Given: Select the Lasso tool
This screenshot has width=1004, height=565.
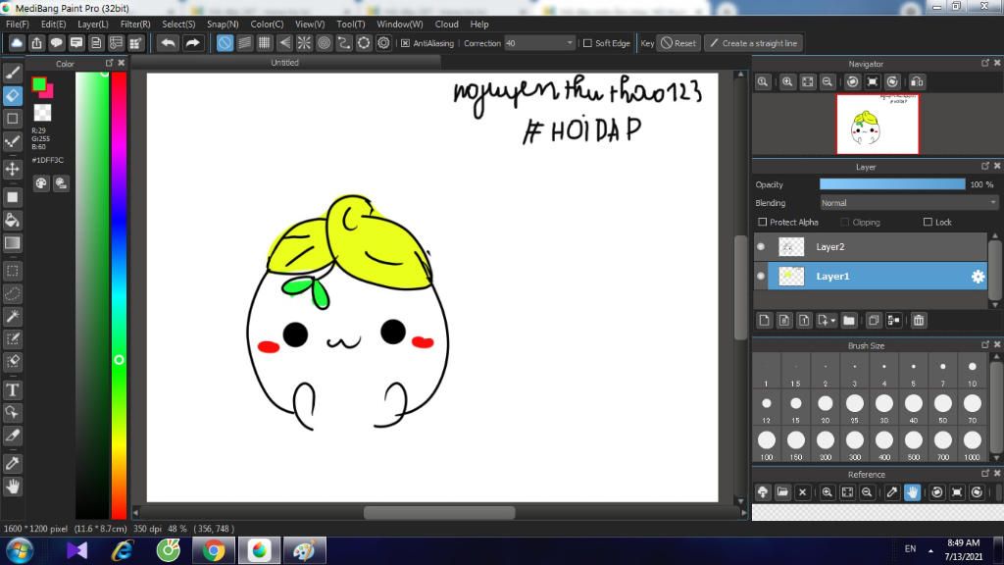Looking at the screenshot, I should pyautogui.click(x=12, y=293).
